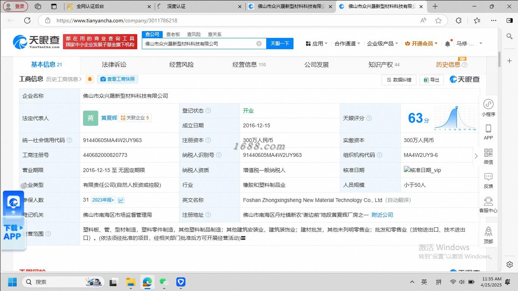
Task: Click the sidebar plus add icon
Action: (510, 61)
